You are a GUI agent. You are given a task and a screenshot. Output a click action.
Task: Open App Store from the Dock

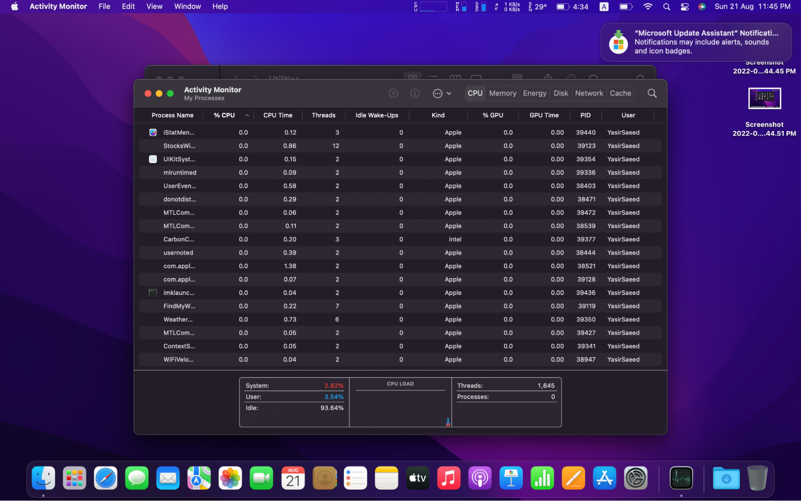point(604,478)
